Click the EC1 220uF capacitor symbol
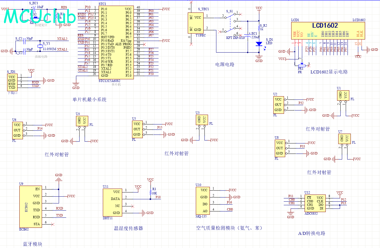Screen dimensions: 380x248 pyautogui.click(x=247, y=34)
